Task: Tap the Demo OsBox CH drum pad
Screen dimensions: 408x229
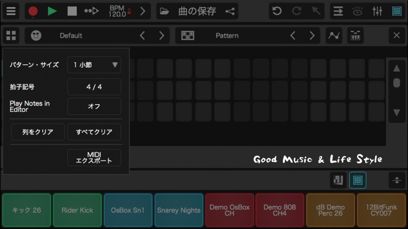Action: (229, 210)
